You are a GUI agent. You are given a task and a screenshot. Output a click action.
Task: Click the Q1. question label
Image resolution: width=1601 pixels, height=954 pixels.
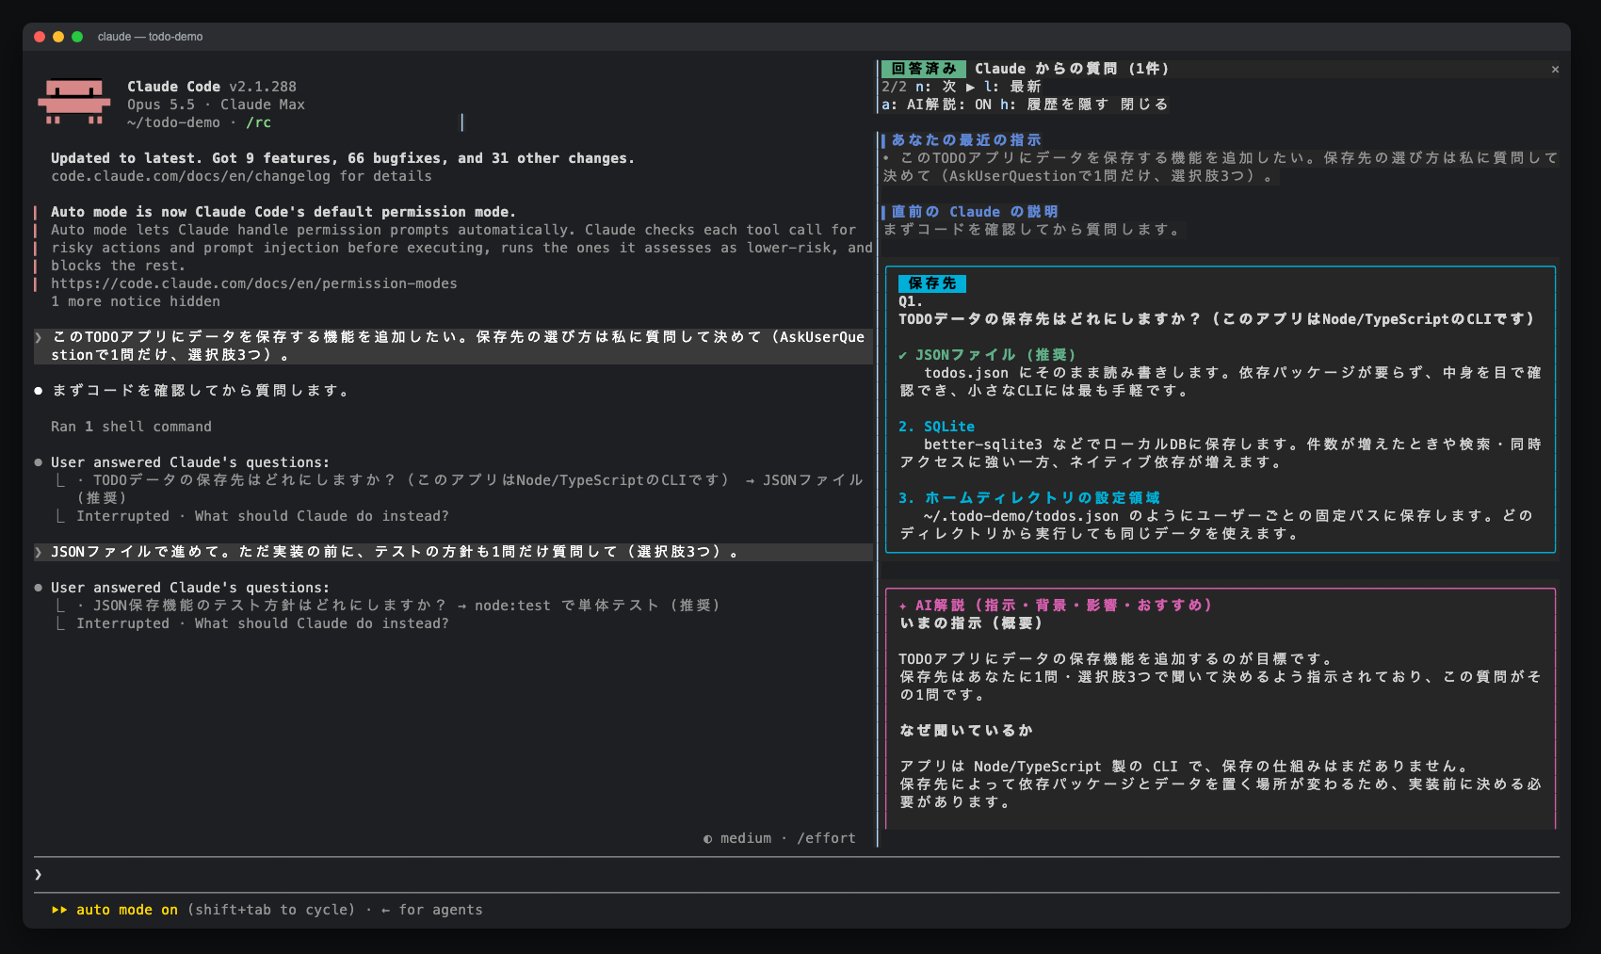tap(911, 301)
